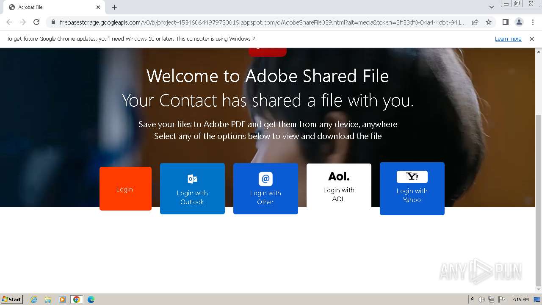
Task: Close the Acrobat File tab
Action: tap(98, 7)
